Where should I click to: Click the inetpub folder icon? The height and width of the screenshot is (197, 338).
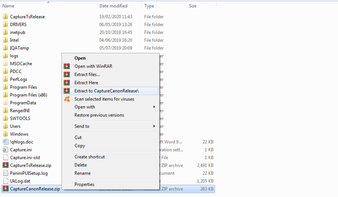point(5,32)
